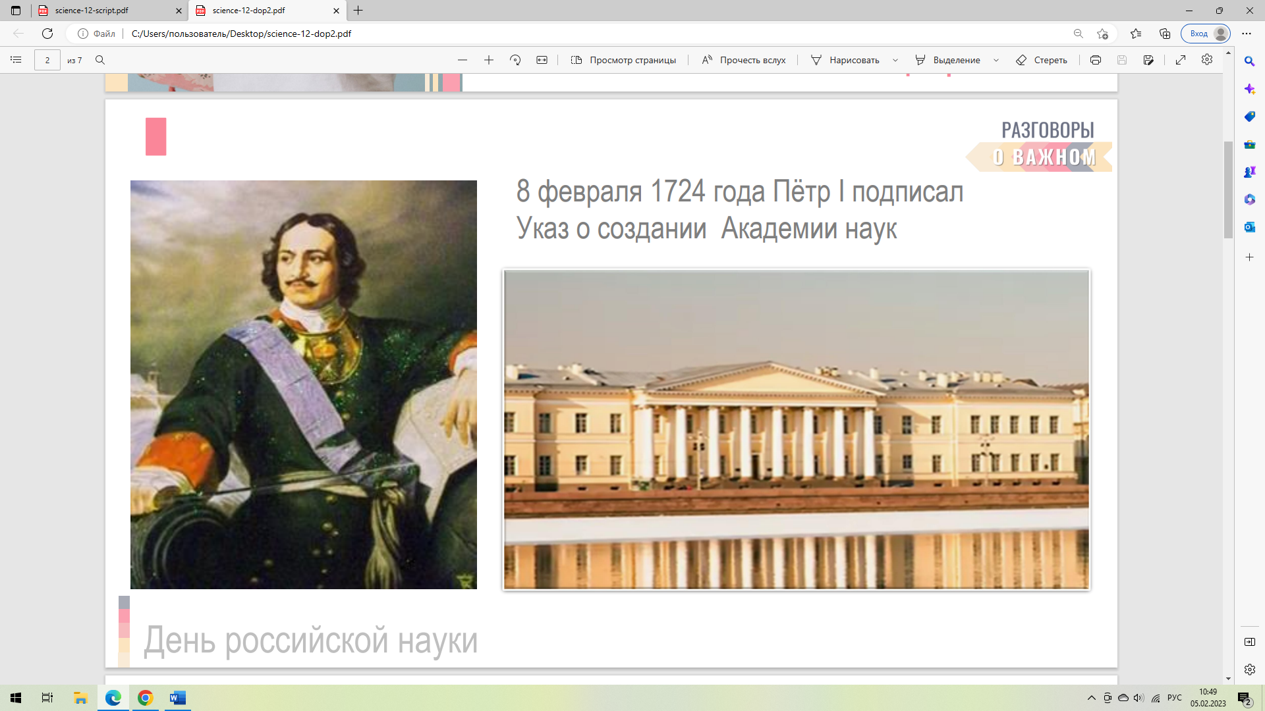Open the Windows Start menu

point(16,698)
